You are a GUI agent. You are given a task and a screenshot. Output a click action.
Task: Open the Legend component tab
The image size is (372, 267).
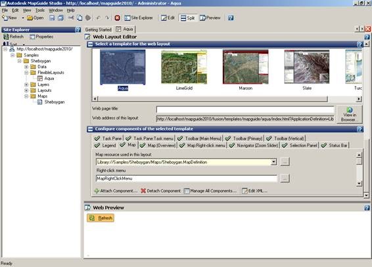105,146
